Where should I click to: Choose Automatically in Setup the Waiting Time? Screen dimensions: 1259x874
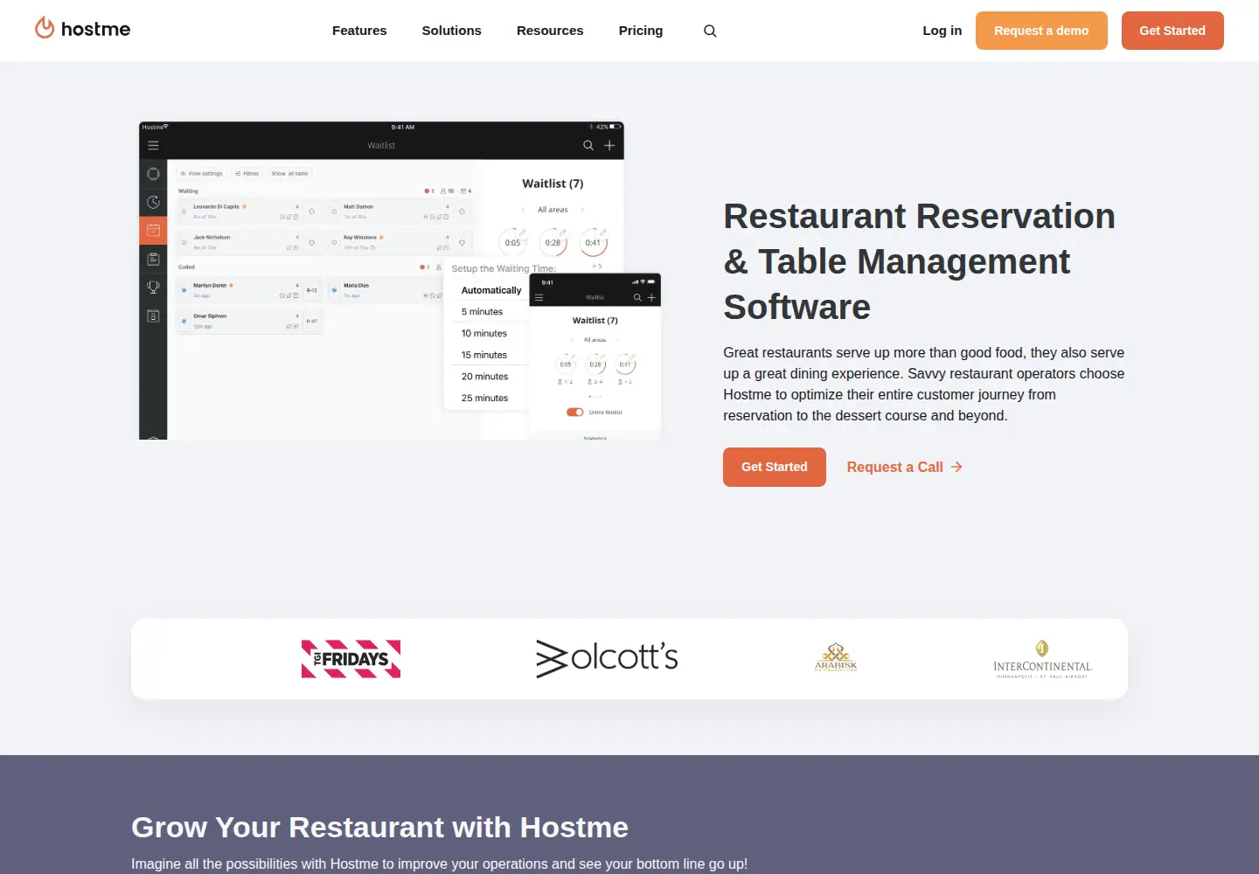(x=491, y=290)
